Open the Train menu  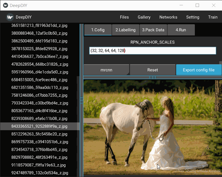coord(213,17)
